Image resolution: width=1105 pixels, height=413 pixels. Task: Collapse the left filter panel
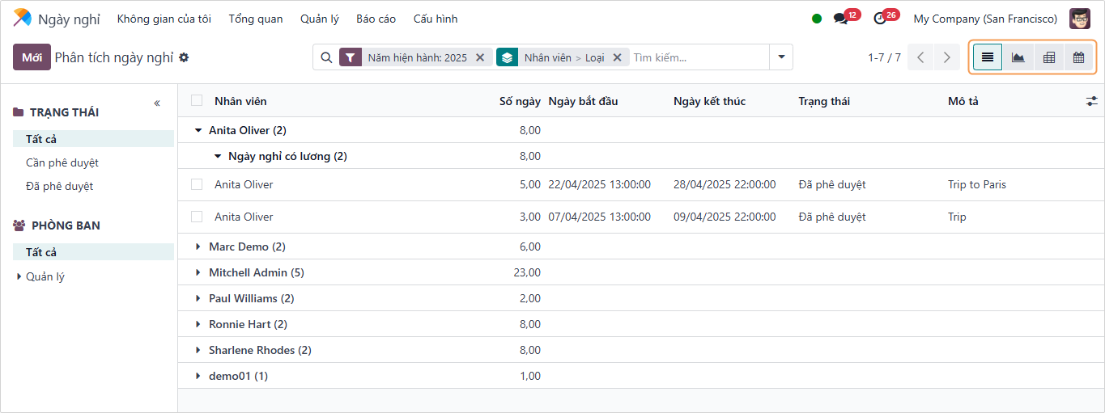pyautogui.click(x=157, y=103)
